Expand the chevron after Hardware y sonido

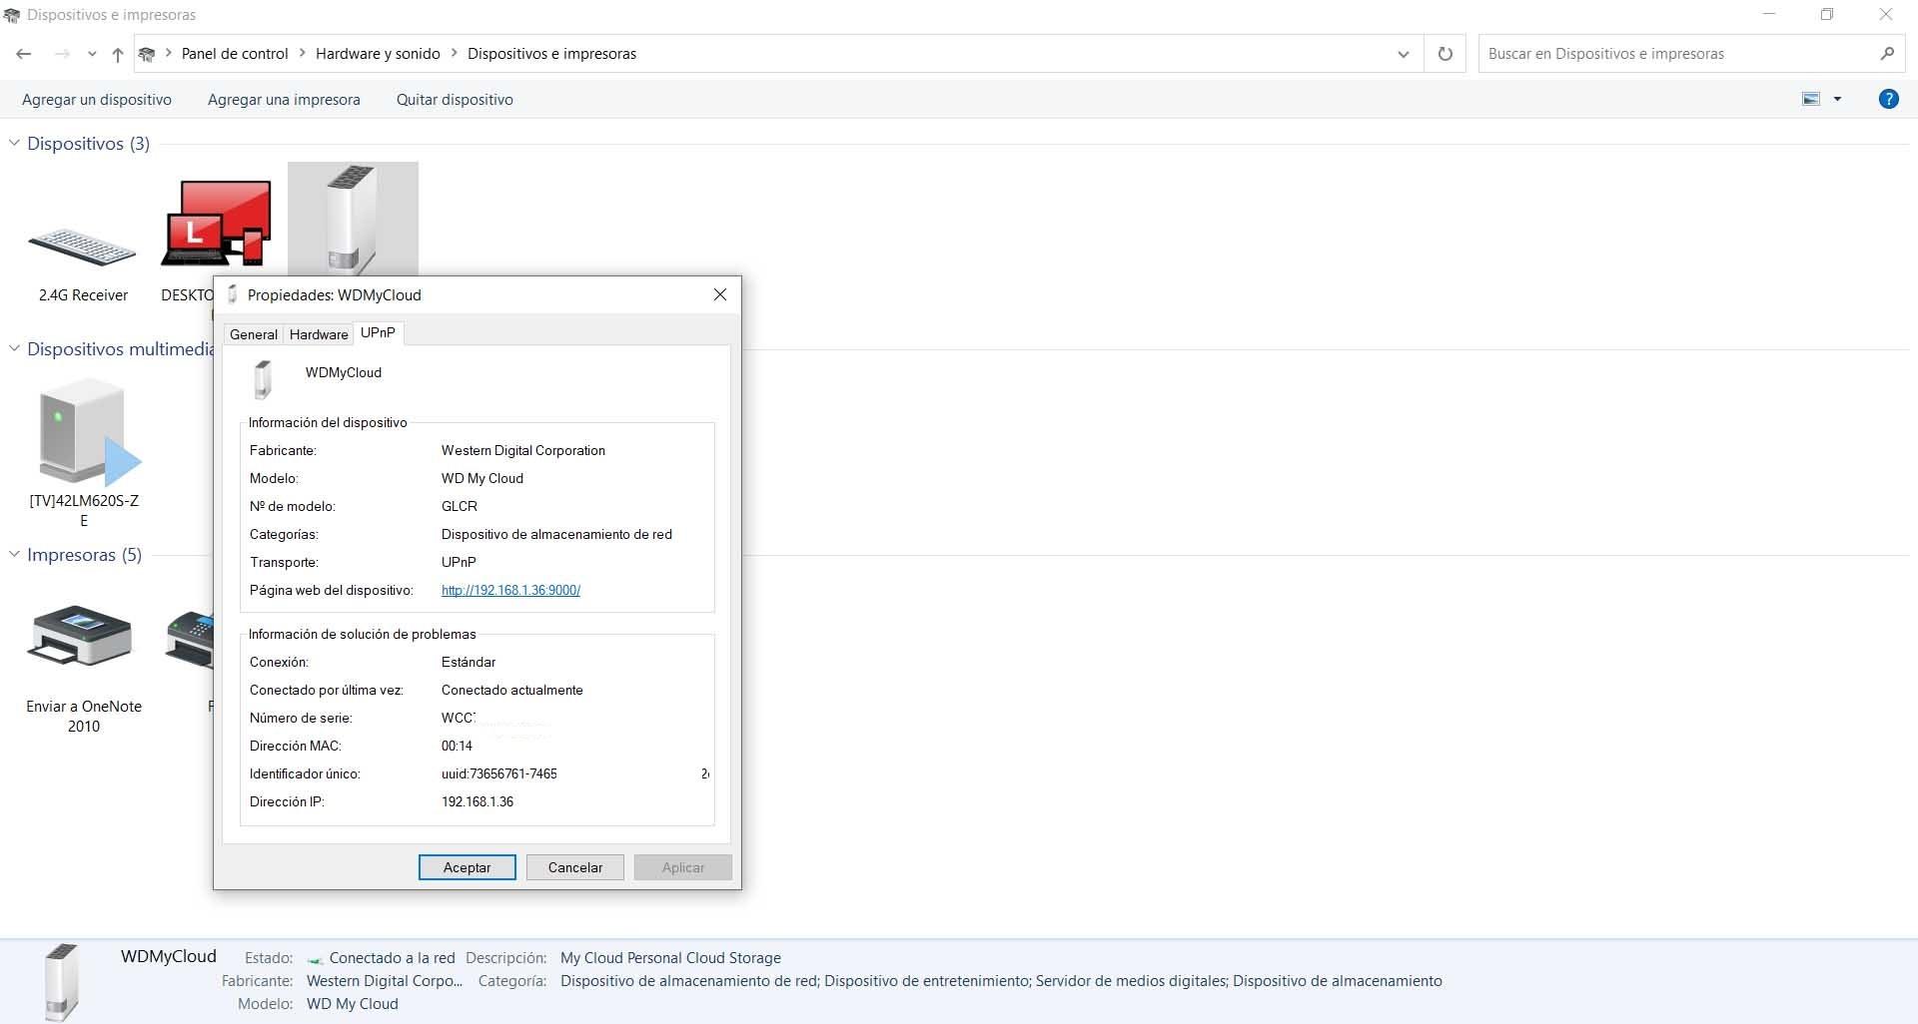pos(455,54)
